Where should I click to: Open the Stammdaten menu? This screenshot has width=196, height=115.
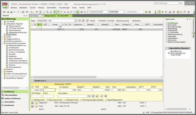click(x=51, y=8)
